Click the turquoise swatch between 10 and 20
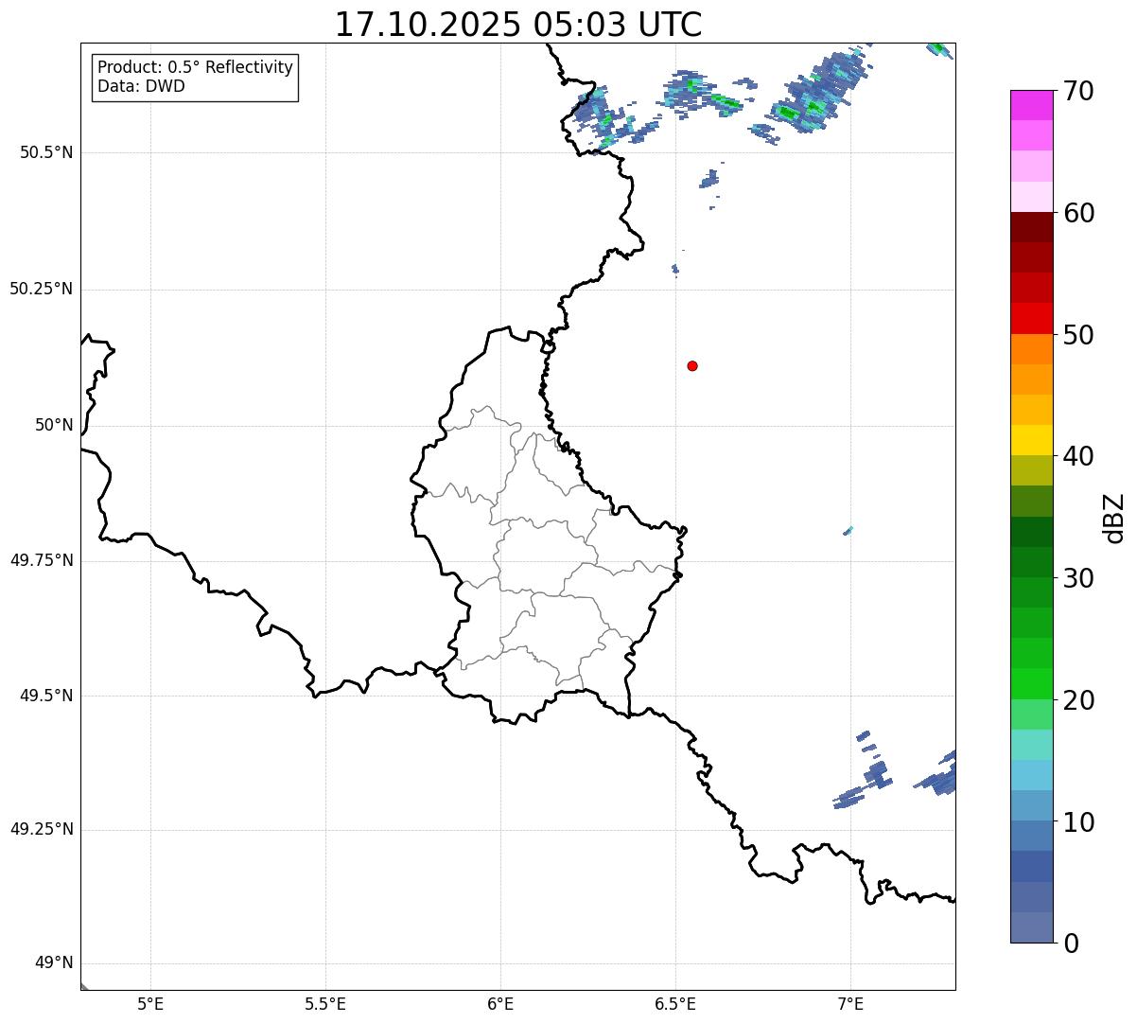This screenshot has width=1137, height=1023. click(x=1031, y=745)
